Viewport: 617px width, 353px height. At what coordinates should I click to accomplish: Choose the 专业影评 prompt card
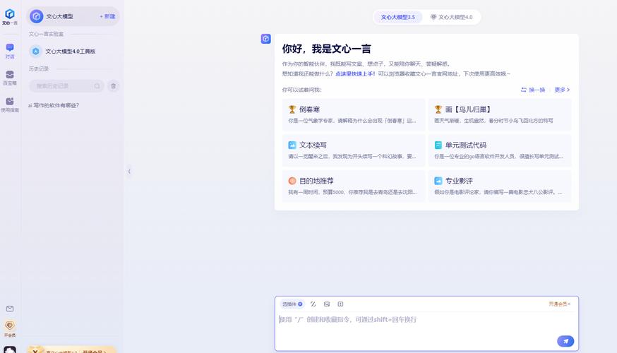500,186
